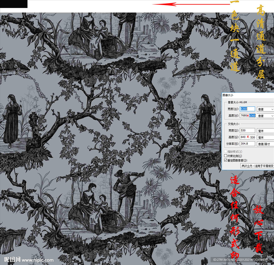Open the document height 毫米 unit dropdown
The image size is (274, 265).
point(265,137)
